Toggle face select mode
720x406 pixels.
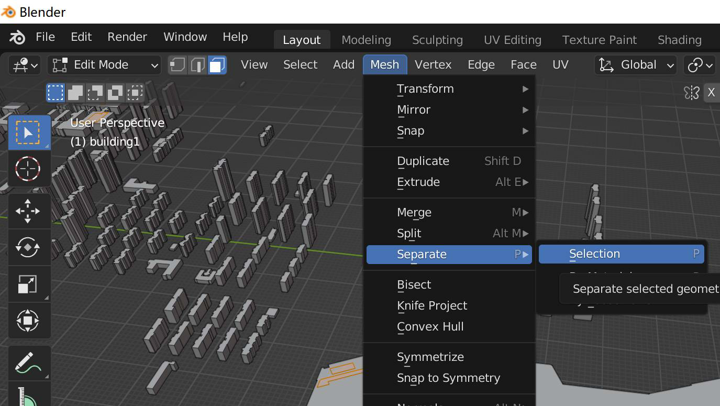pos(217,65)
